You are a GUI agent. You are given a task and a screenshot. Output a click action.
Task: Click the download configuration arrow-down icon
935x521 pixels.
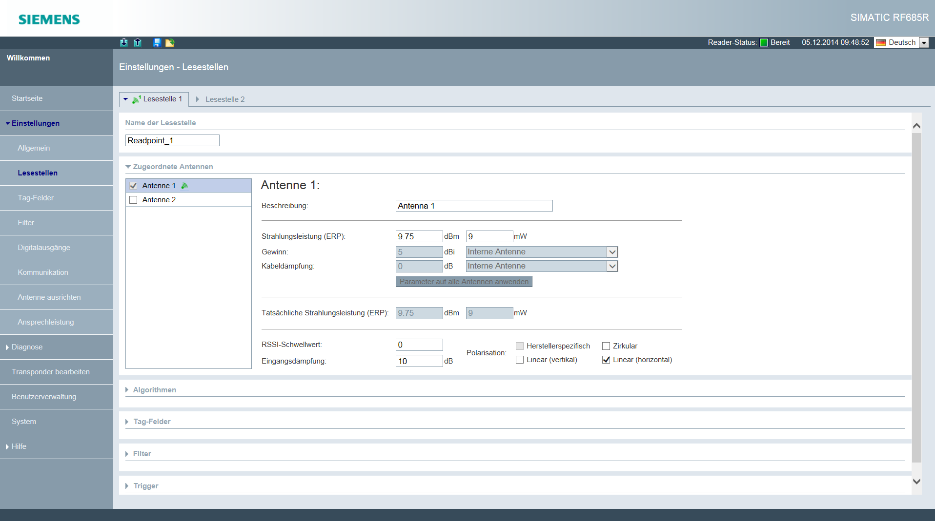tap(124, 42)
